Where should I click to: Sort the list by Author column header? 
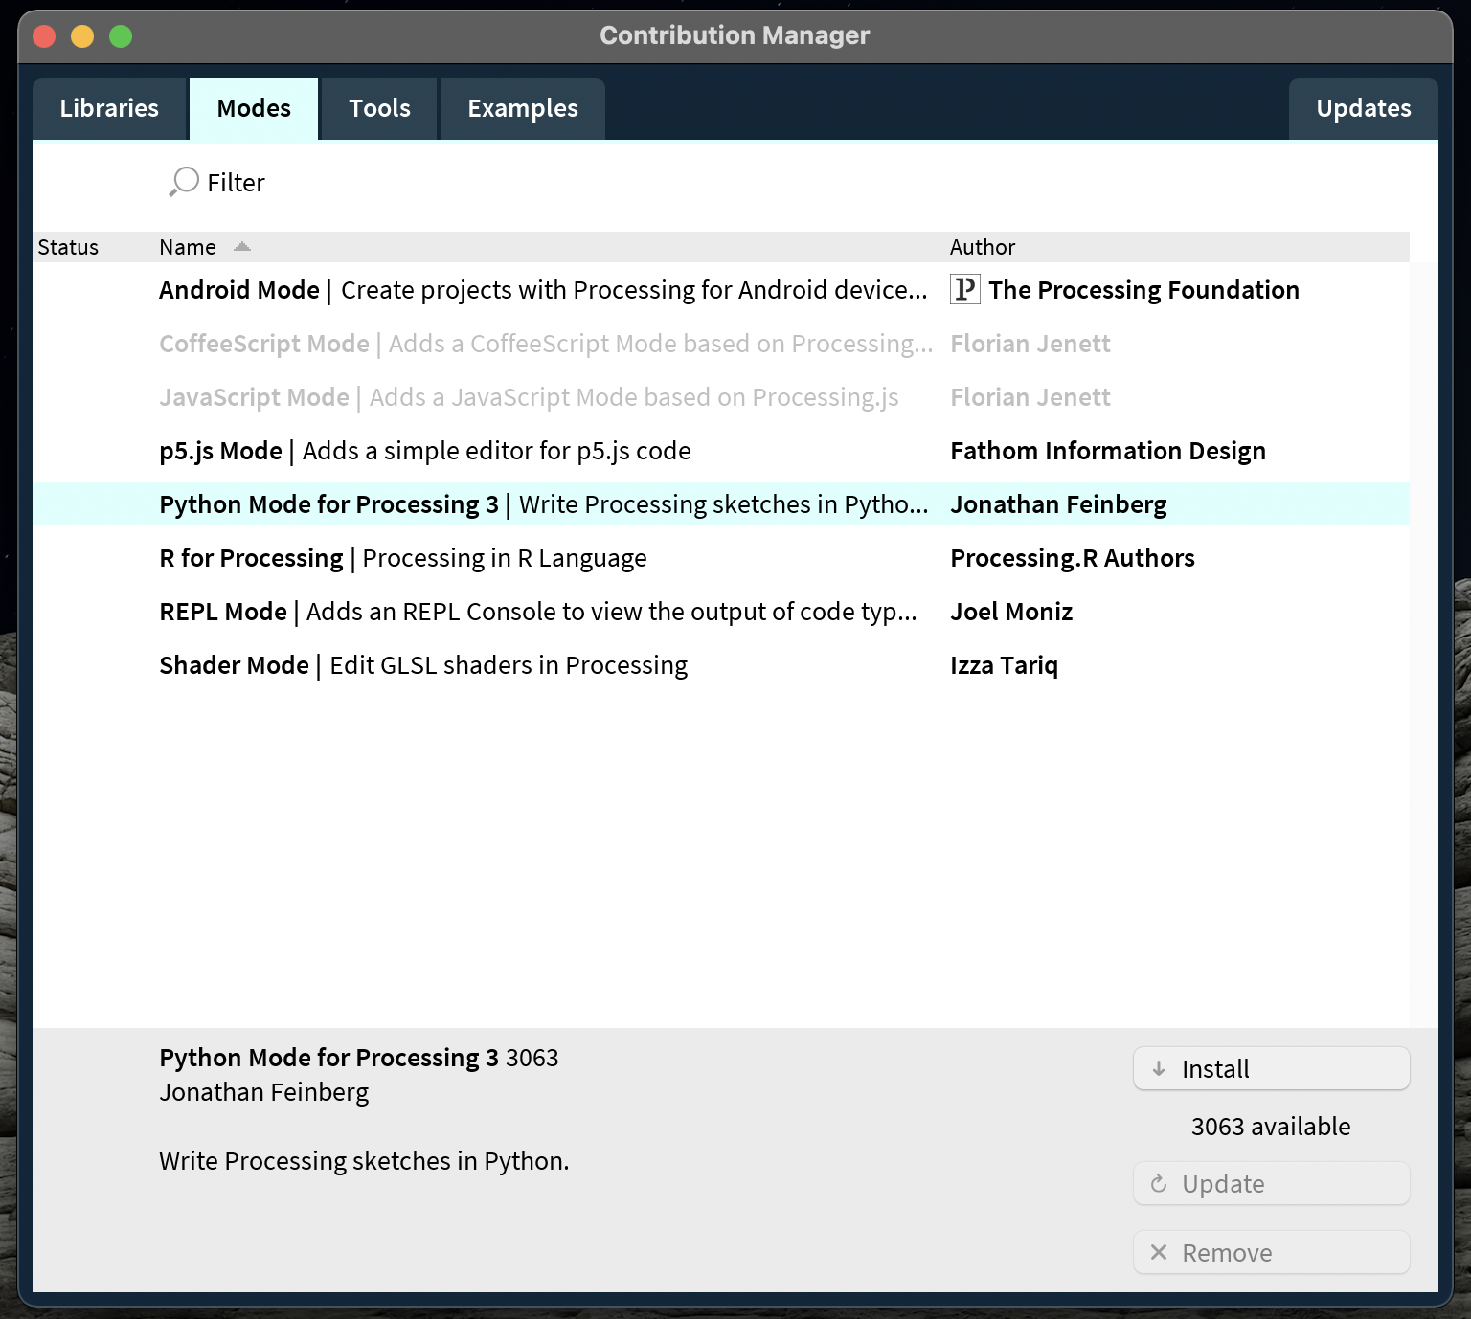[x=983, y=247]
